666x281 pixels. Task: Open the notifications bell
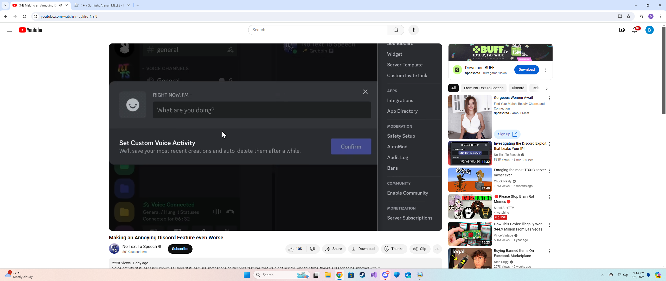(x=634, y=30)
